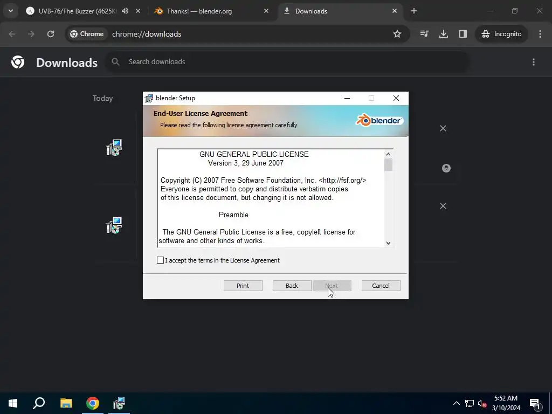
Task: Go forward in Chrome navigation
Action: click(x=31, y=34)
